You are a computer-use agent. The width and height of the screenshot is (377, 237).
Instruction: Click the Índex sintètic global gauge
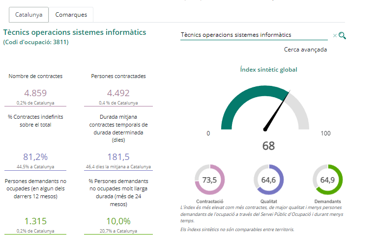point(265,107)
